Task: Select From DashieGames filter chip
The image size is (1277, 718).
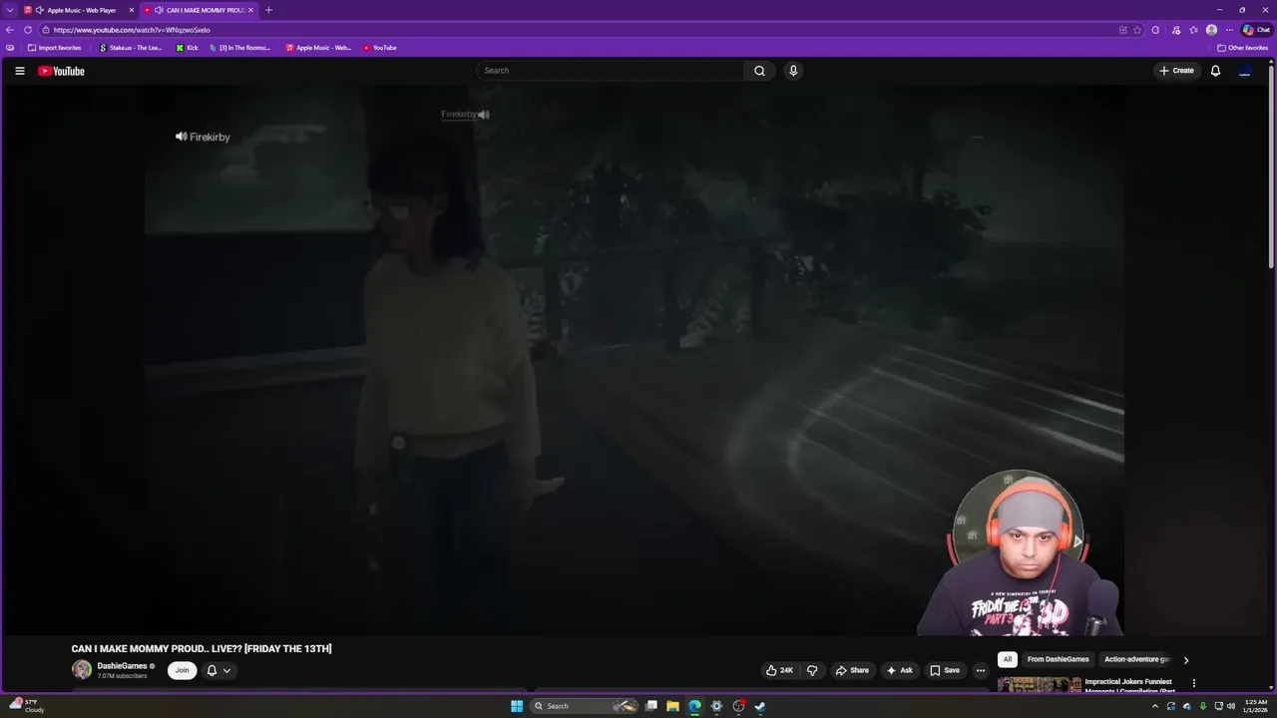Action: (x=1058, y=659)
